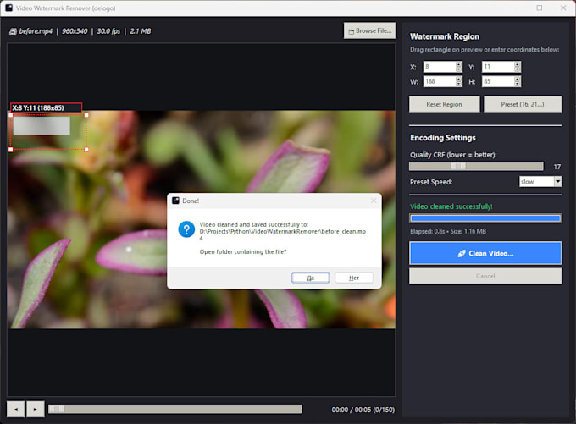Click the question mark icon in dialog
The width and height of the screenshot is (576, 424).
[x=186, y=229]
